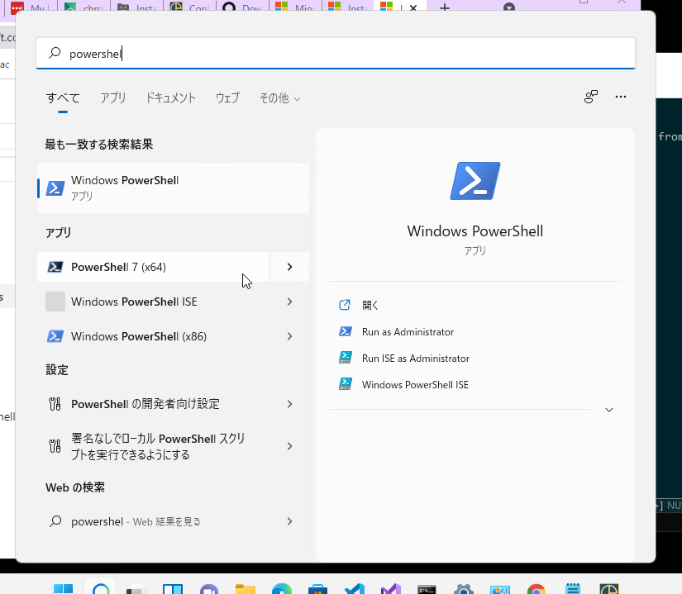The image size is (682, 594).
Task: Expand the Windows PowerShell ISE result arrow
Action: [289, 302]
